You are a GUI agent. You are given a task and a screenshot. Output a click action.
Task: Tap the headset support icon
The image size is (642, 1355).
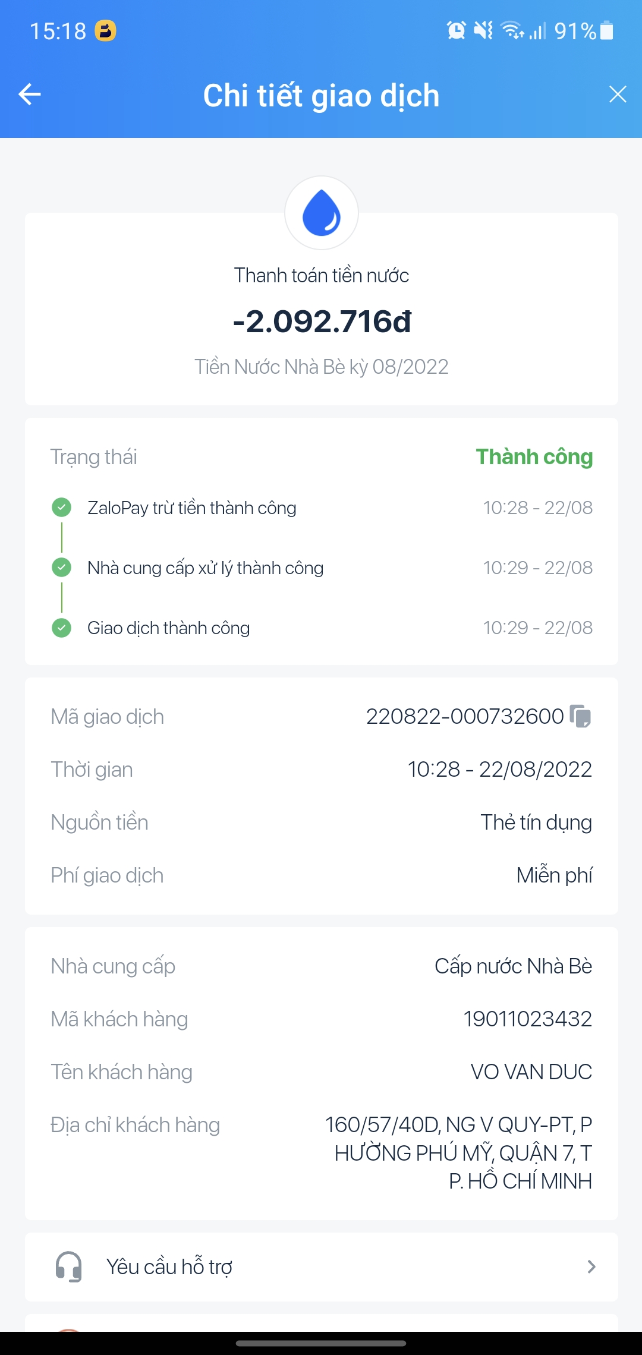coord(68,1266)
